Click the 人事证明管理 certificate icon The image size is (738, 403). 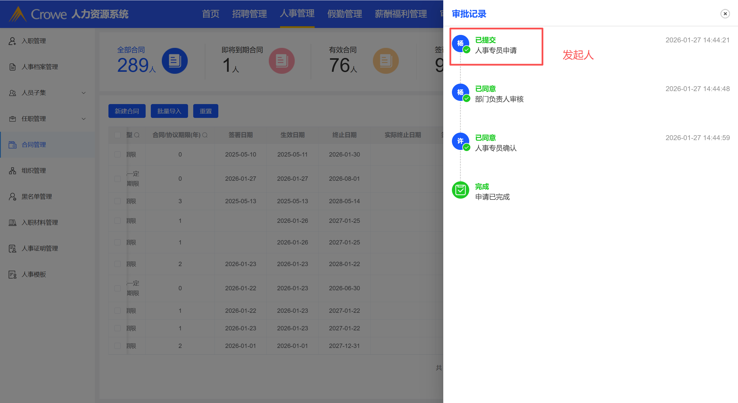click(12, 248)
